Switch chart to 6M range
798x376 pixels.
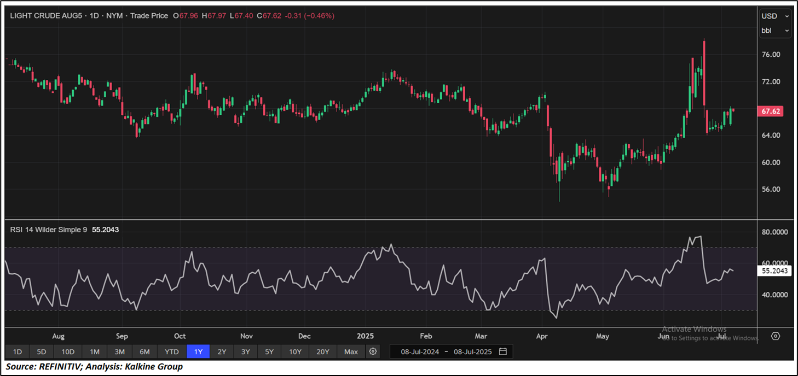tap(145, 351)
